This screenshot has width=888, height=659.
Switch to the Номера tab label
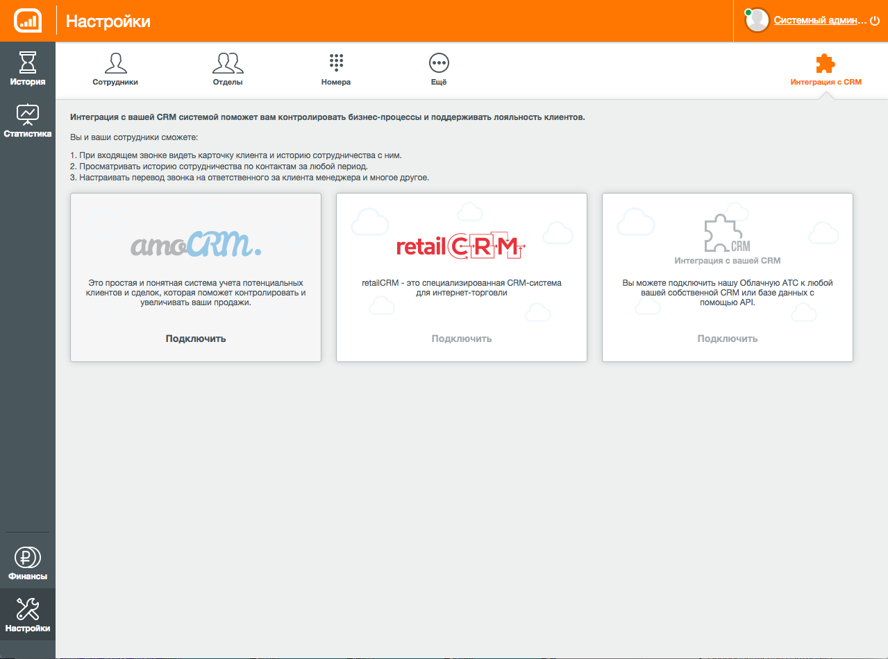click(x=336, y=82)
